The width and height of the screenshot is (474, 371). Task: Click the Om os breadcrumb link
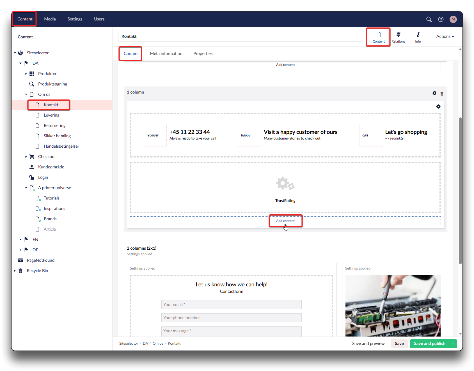[x=158, y=344]
